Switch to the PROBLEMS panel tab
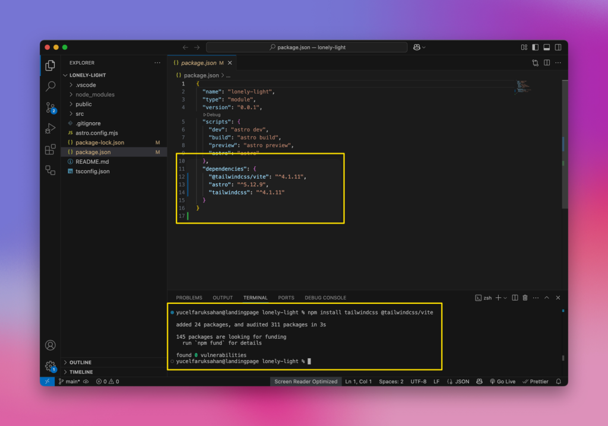Viewport: 608px width, 426px height. pos(189,298)
